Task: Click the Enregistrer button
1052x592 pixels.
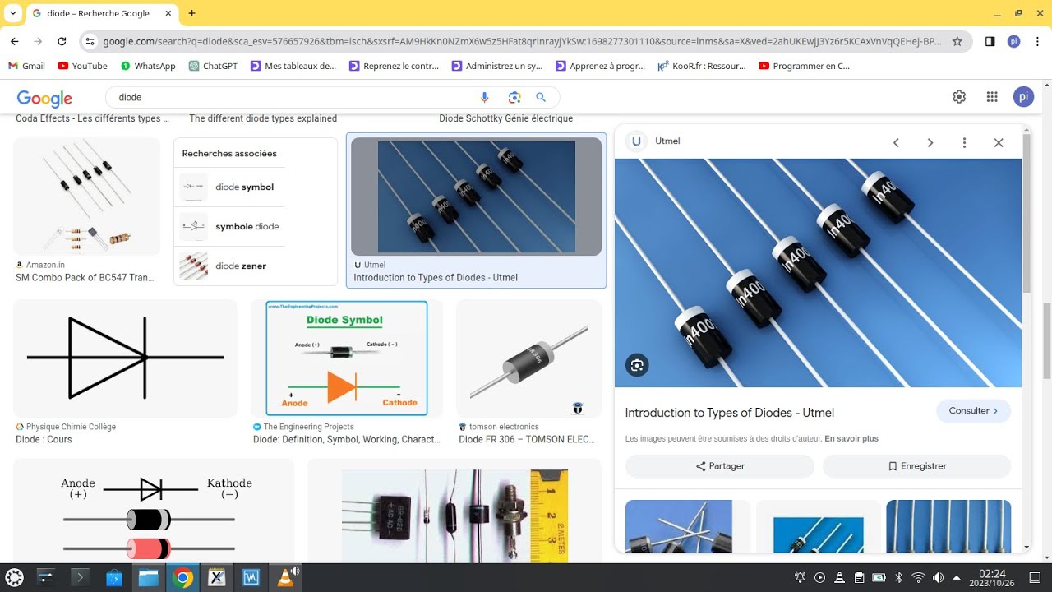Action: coord(916,466)
